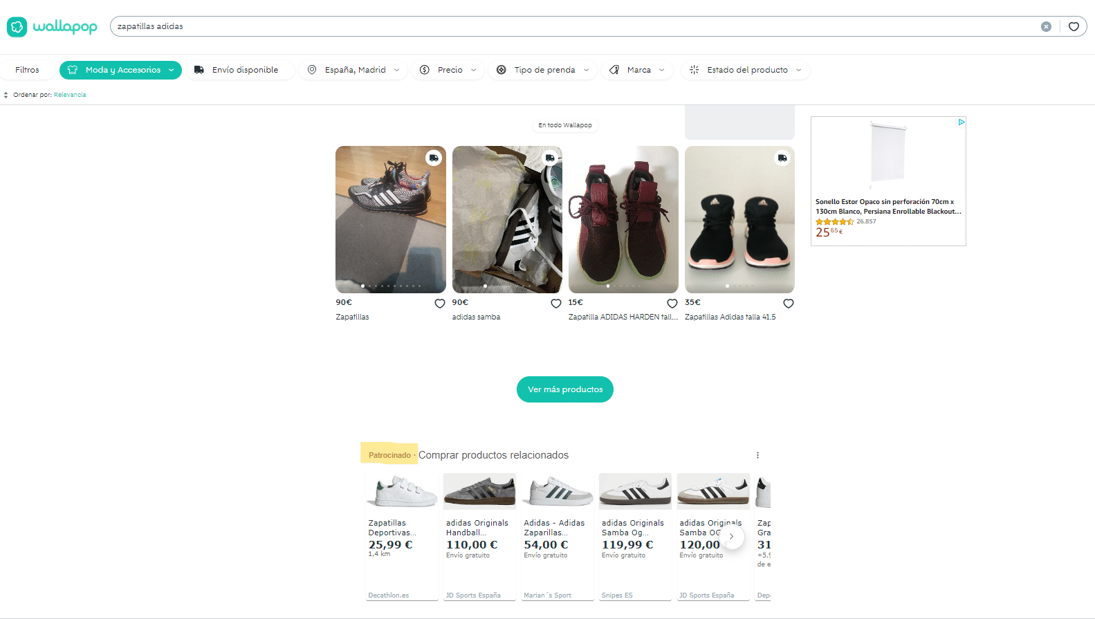1095x619 pixels.
Task: Open Adidas Zaparillas 54,00 € item
Action: click(558, 537)
